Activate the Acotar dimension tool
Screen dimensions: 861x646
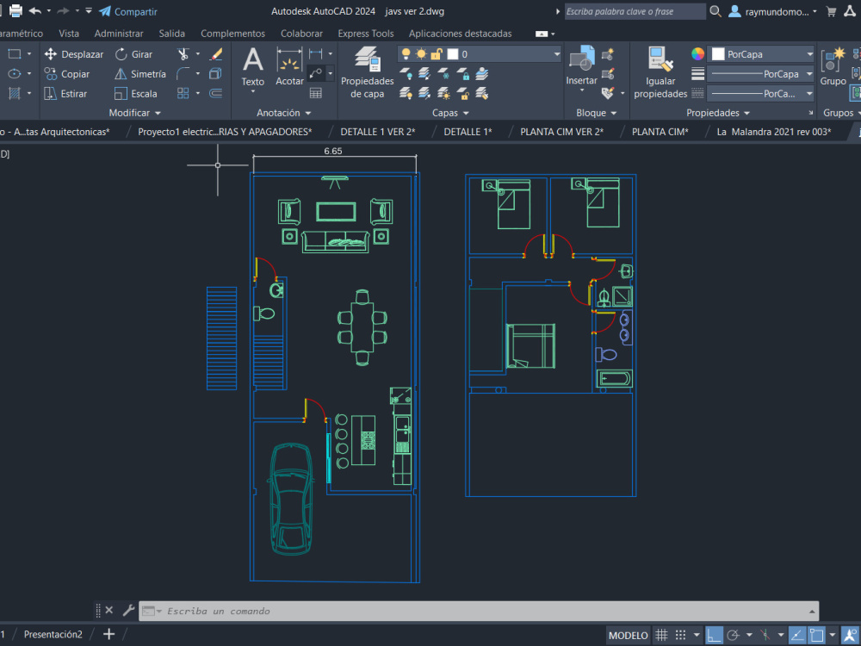click(x=289, y=67)
